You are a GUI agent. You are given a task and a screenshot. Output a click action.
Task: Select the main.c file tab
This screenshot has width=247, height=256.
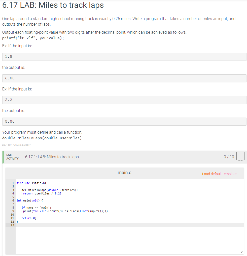tap(124, 173)
